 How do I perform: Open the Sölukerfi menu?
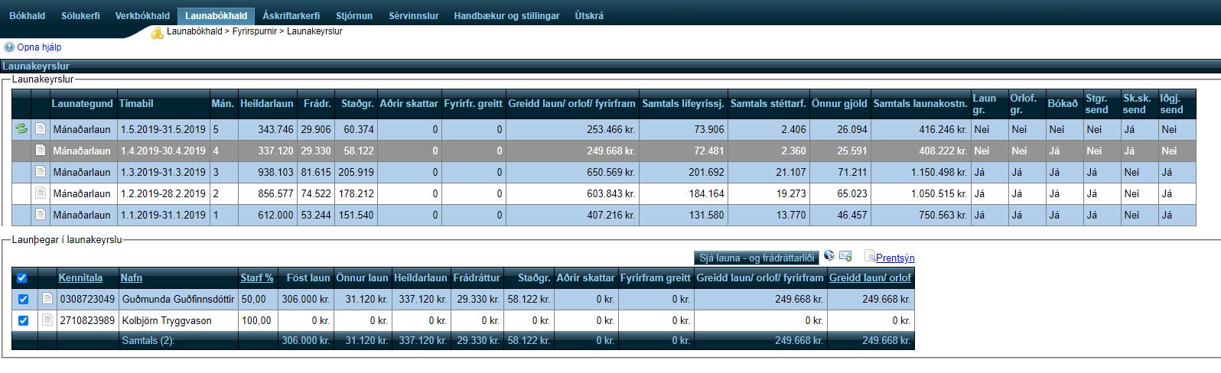[x=80, y=16]
